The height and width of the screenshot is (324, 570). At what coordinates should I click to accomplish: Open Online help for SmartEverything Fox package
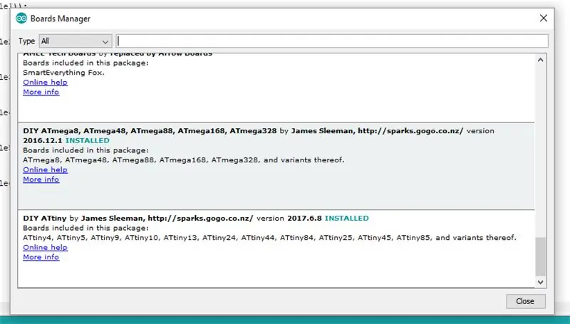tap(45, 83)
